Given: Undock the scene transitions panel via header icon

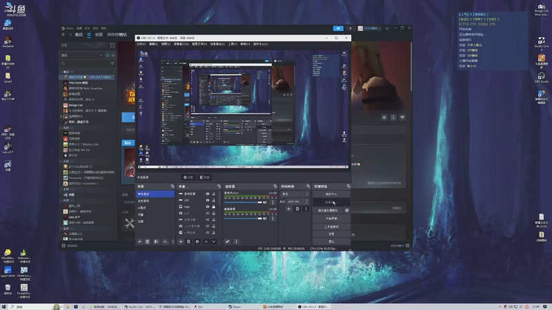Looking at the screenshot, I should 308,186.
